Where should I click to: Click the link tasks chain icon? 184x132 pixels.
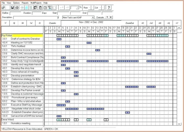pyautogui.click(x=22, y=8)
